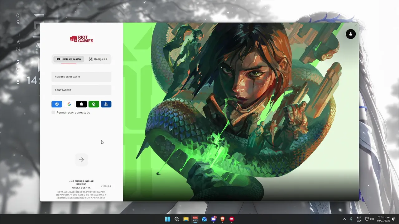
Task: Open Outlook from the taskbar
Action: point(204,219)
